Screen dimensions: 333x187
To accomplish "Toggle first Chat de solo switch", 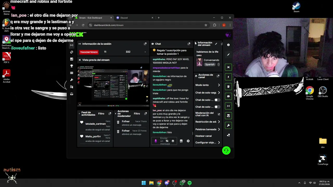I will pos(217,100).
